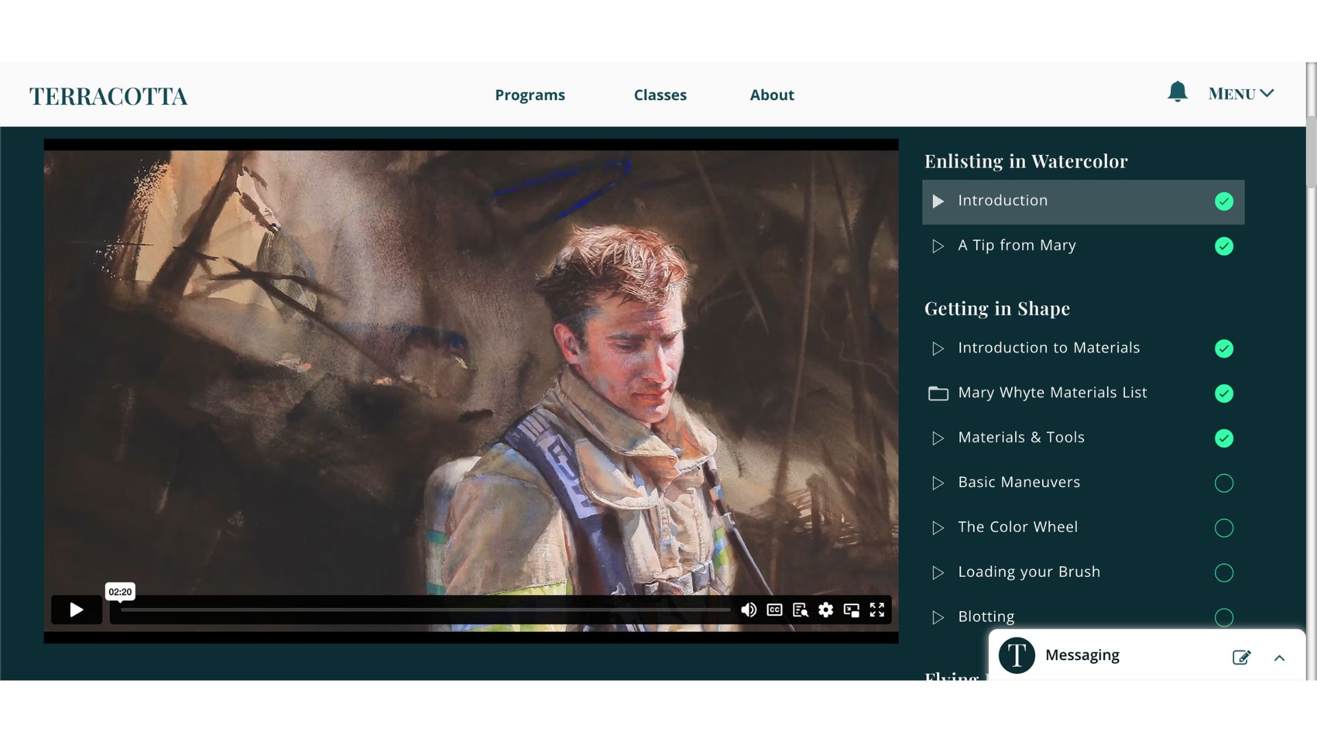
Task: Open the Introduction lesson
Action: 1083,202
